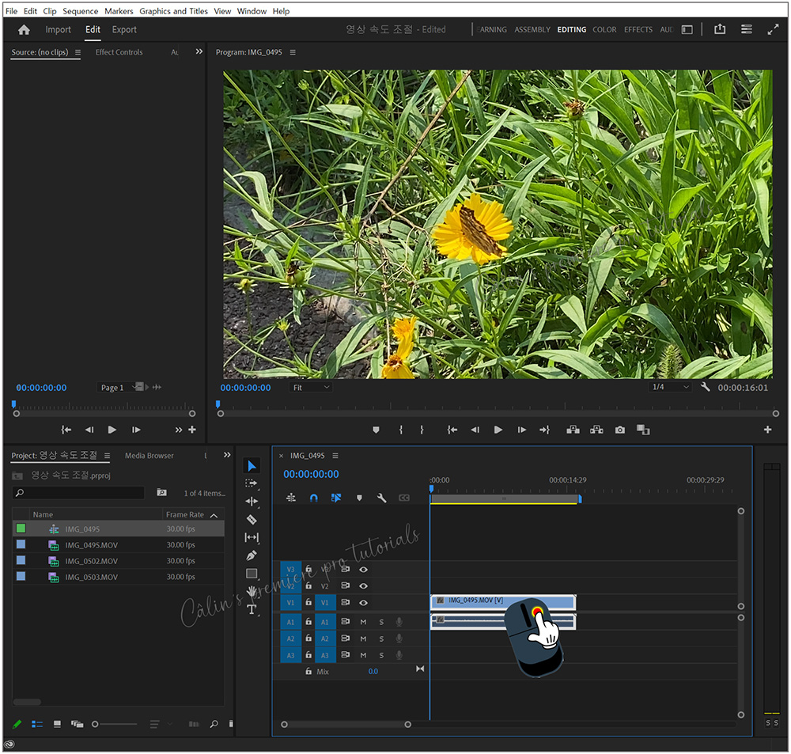This screenshot has height=754, width=791.
Task: Toggle the snap magnet in the timeline
Action: [313, 498]
